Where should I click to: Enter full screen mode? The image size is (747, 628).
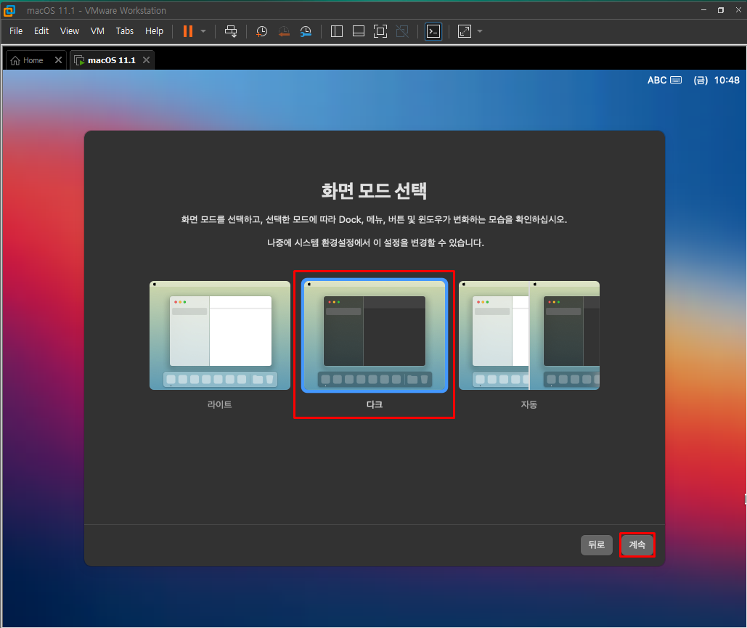tap(380, 31)
